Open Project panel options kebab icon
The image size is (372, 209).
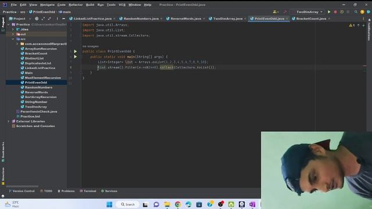(57, 19)
